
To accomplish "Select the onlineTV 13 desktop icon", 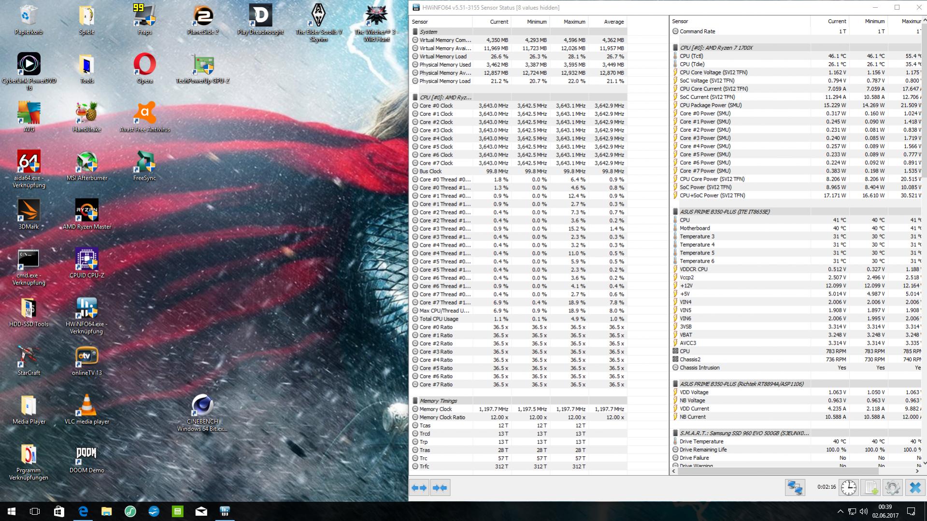I will click(x=86, y=361).
